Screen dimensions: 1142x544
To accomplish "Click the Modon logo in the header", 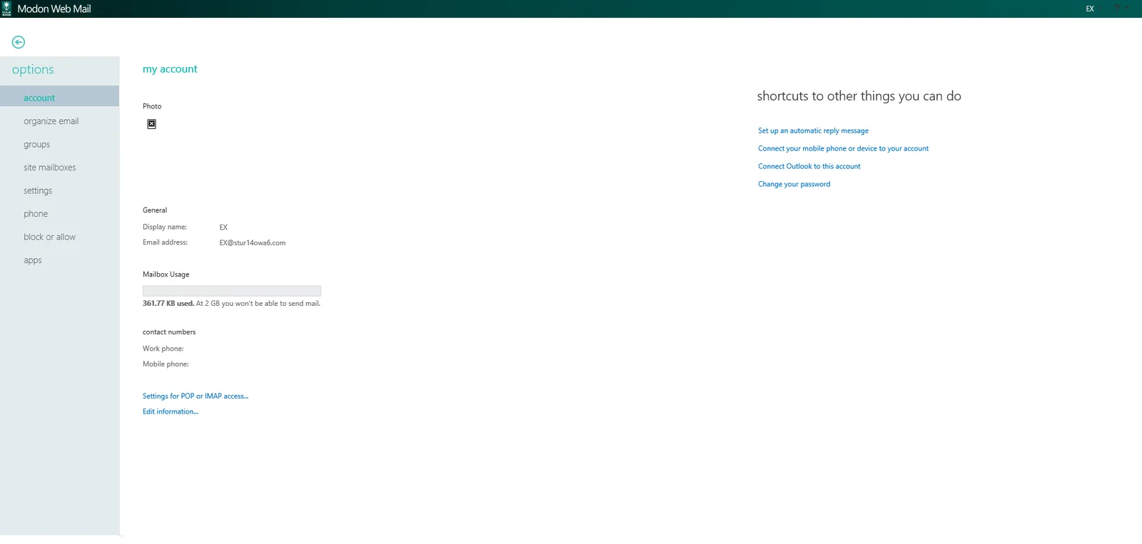I will pos(6,9).
